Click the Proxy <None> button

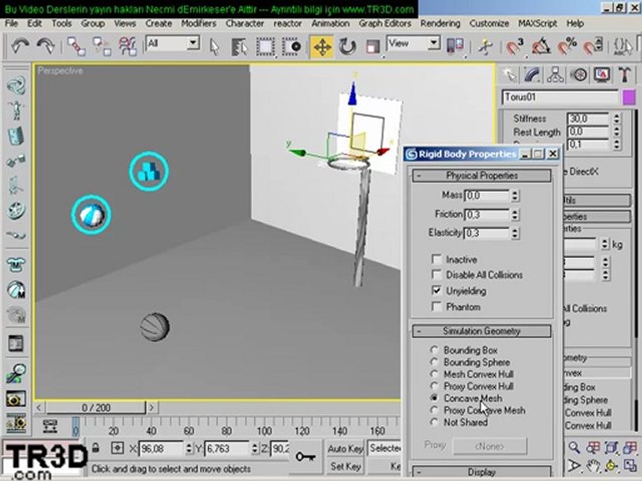[x=490, y=446]
